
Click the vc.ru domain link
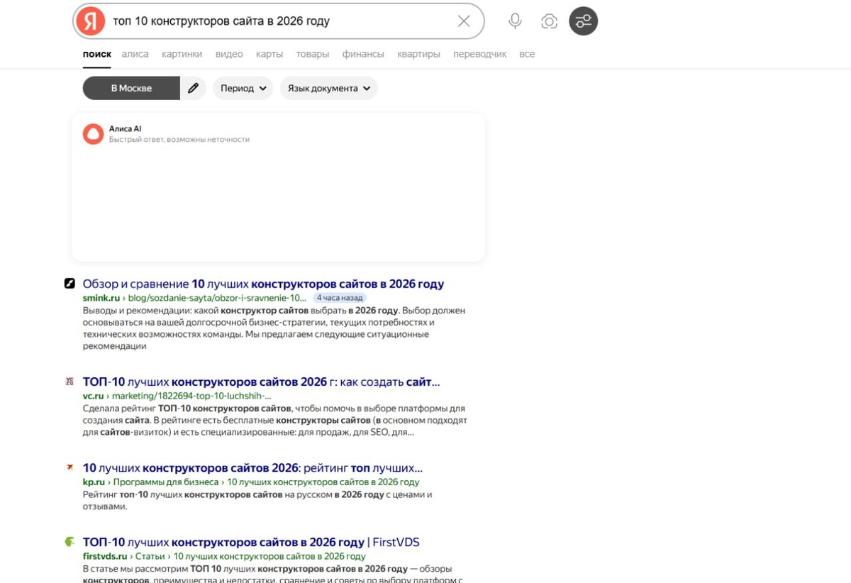(93, 396)
